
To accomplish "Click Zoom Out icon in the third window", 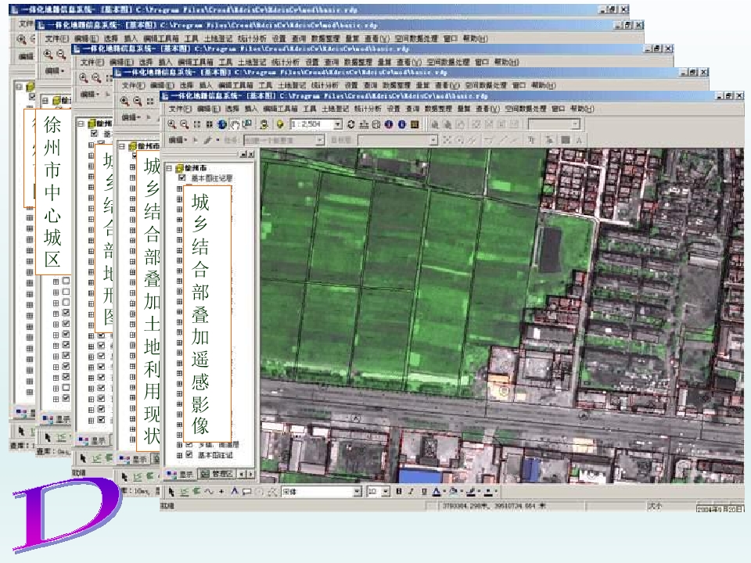I will click(96, 77).
